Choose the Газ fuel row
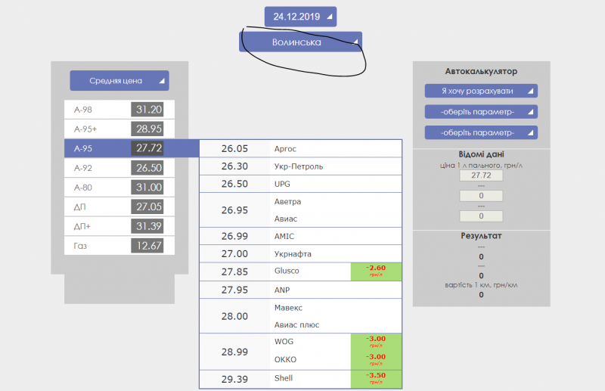The image size is (605, 391). click(119, 246)
